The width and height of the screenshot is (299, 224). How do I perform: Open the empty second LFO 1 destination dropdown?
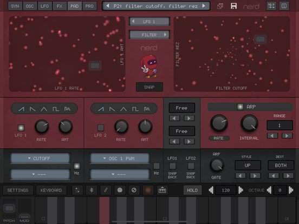pyautogui.click(x=40, y=174)
